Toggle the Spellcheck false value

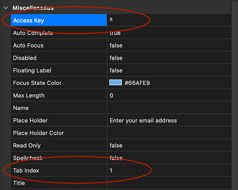(116, 158)
